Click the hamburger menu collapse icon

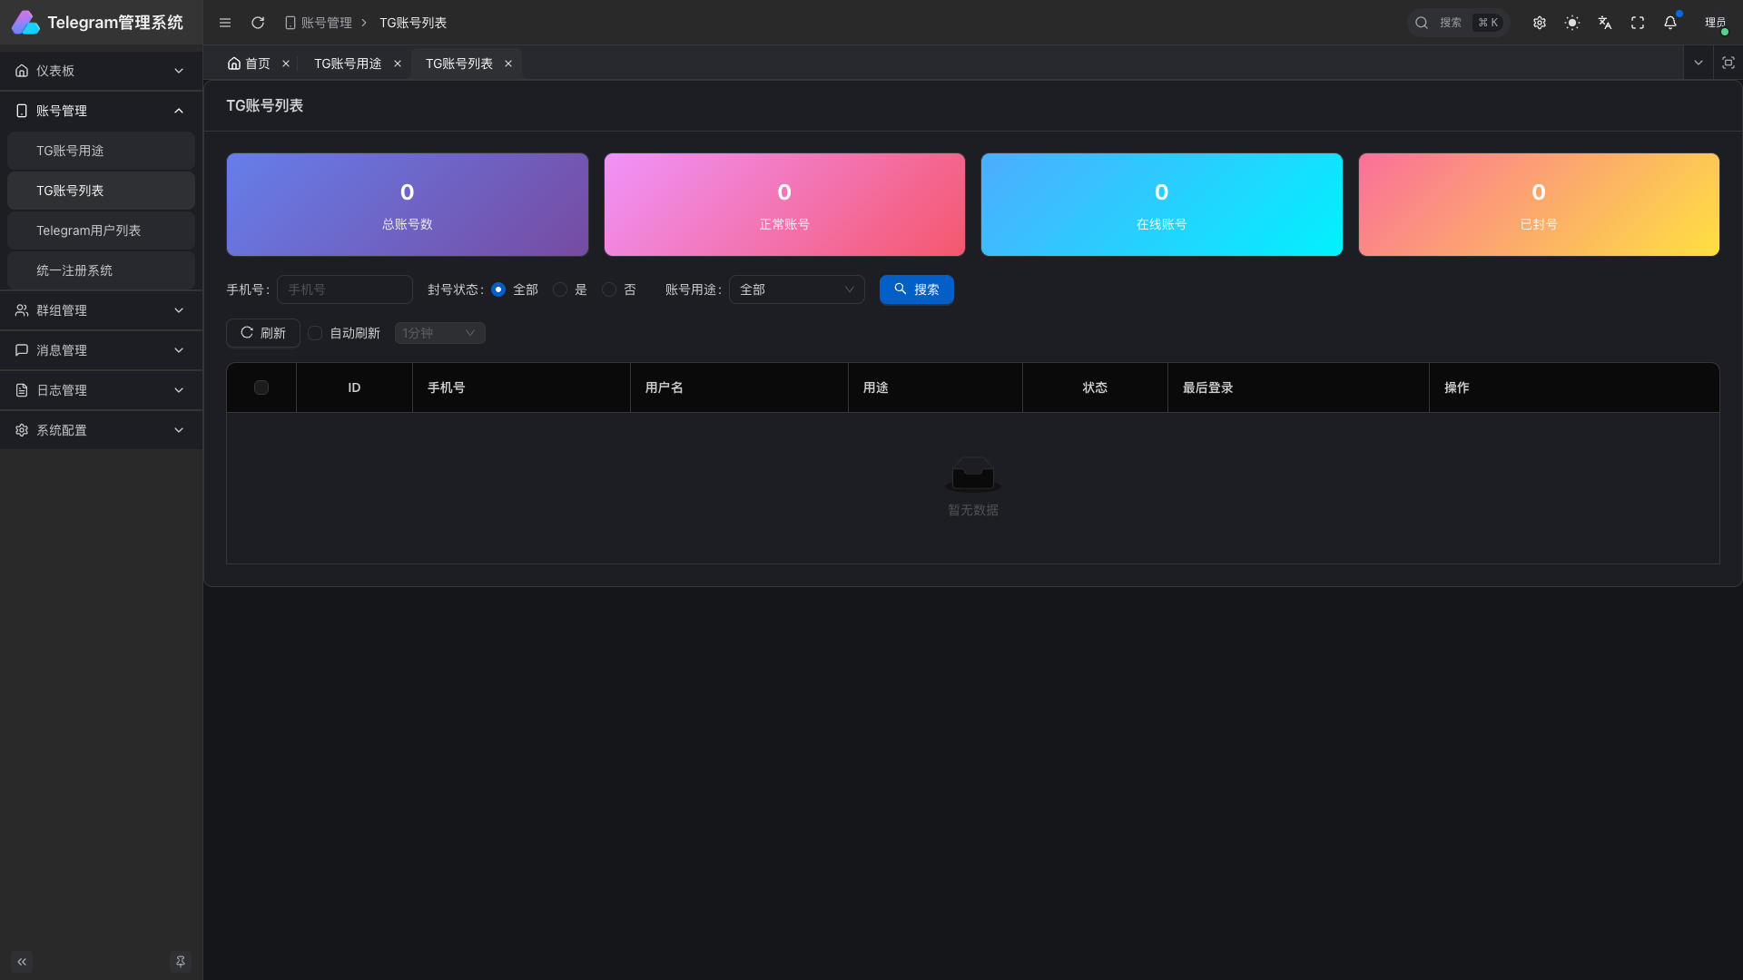pos(225,23)
